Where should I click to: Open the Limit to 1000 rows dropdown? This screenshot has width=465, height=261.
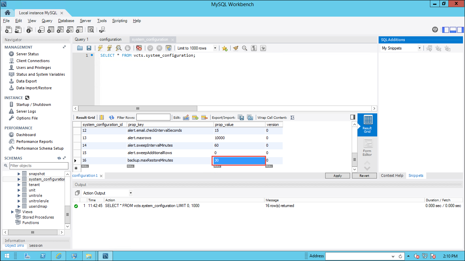tap(215, 48)
